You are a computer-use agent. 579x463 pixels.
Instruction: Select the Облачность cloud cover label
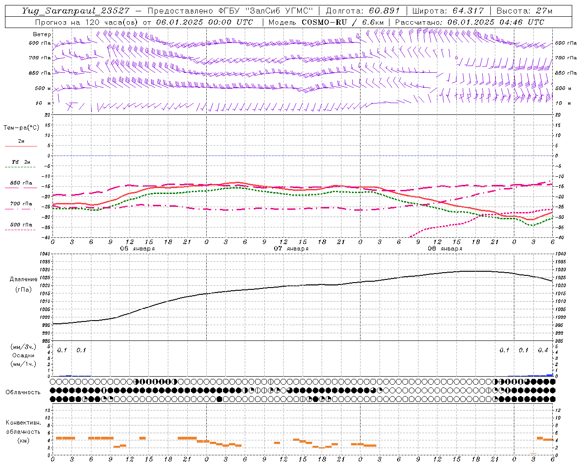pyautogui.click(x=23, y=392)
